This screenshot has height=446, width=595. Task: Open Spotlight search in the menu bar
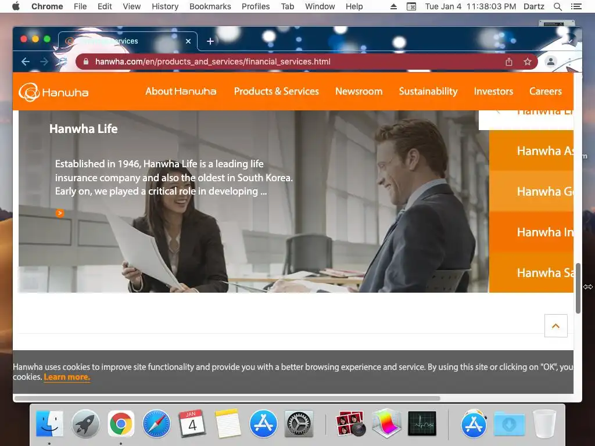(557, 6)
